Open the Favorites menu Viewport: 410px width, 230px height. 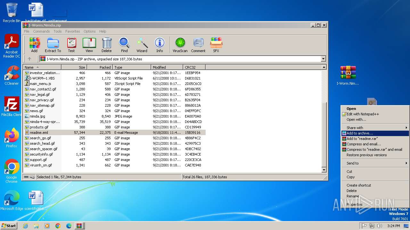coord(73,31)
